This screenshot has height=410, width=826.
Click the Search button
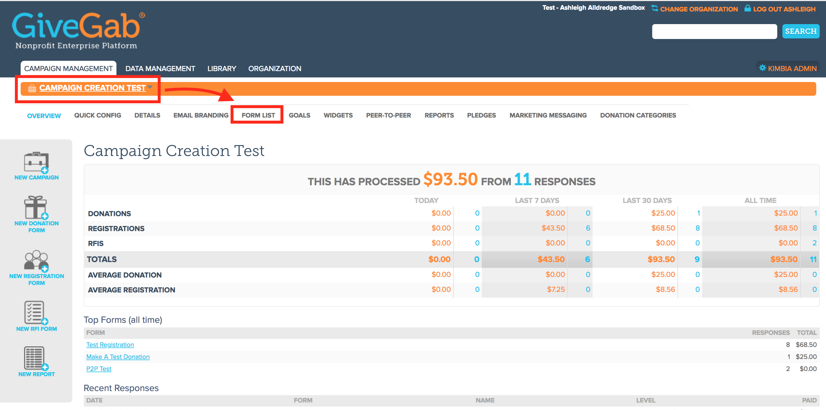coord(800,31)
